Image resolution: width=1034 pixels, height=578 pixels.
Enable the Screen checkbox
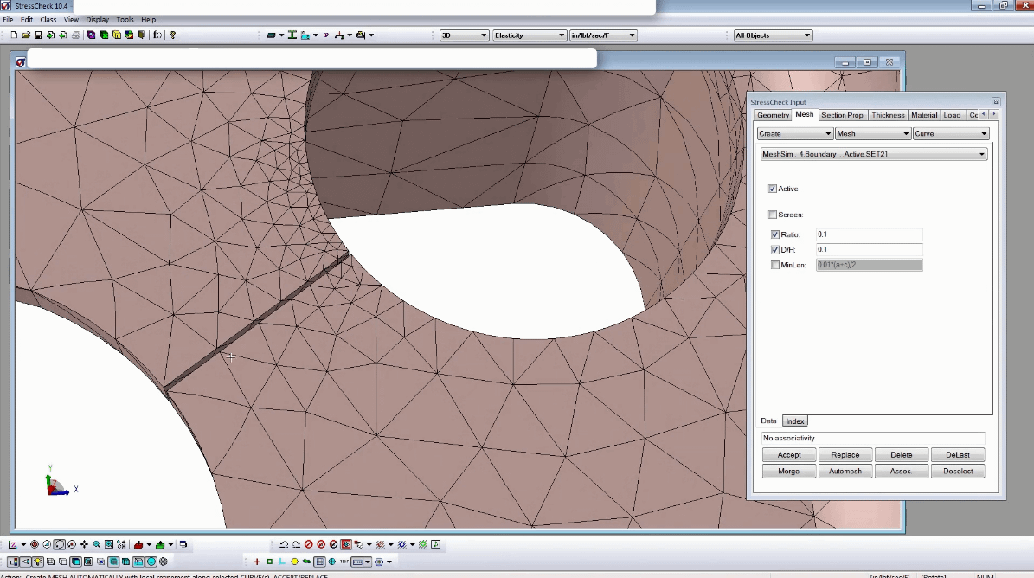pyautogui.click(x=773, y=214)
